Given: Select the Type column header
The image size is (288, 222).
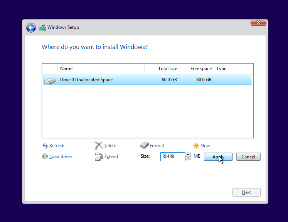Looking at the screenshot, I should pos(233,69).
